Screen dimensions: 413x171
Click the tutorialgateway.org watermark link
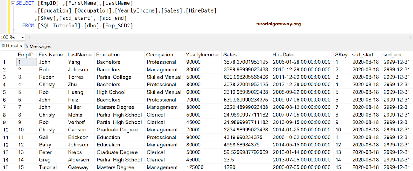click(278, 24)
